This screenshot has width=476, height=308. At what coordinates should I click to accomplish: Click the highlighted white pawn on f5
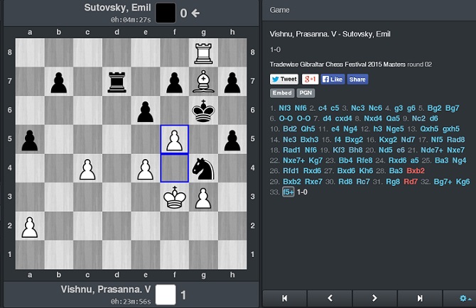[x=174, y=139]
